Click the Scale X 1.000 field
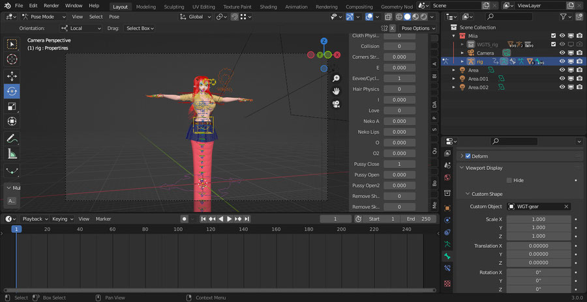Screen dimensions: 587x302 point(539,219)
